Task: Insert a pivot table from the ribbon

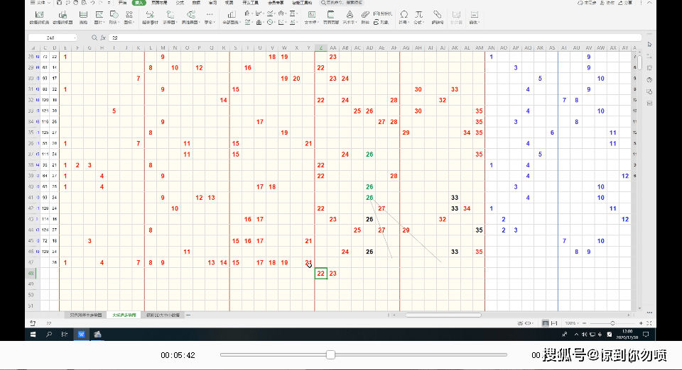Action: (39, 16)
